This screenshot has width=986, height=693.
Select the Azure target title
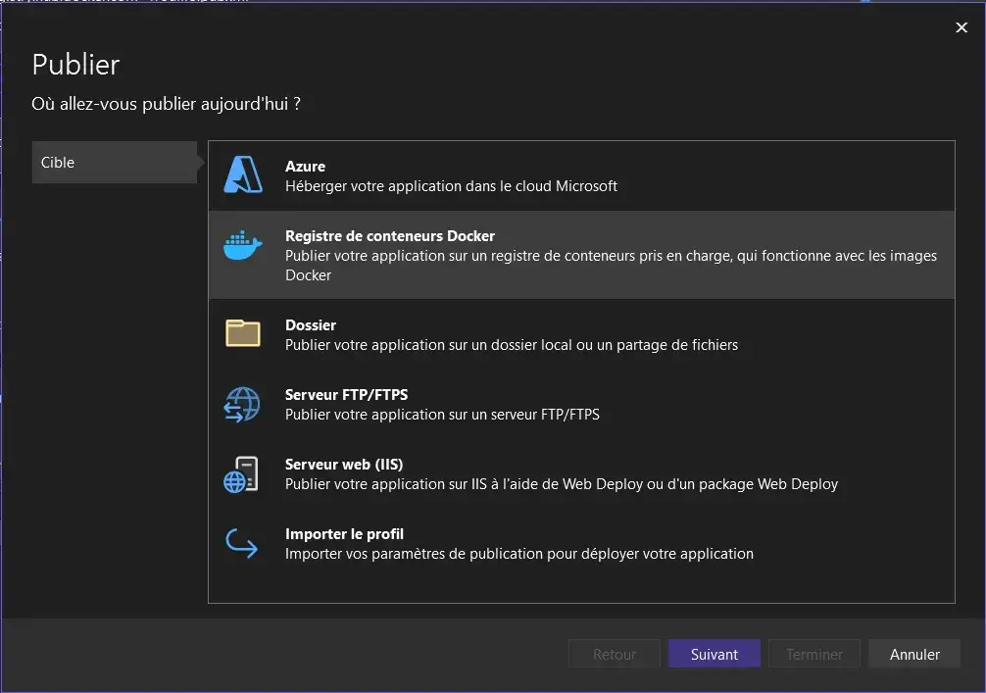[305, 167]
